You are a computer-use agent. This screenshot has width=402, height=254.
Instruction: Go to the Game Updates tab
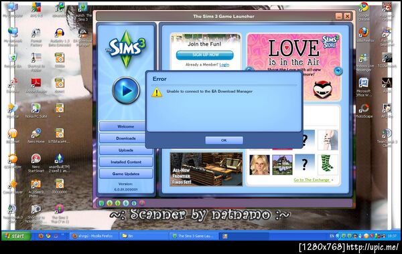pyautogui.click(x=126, y=174)
